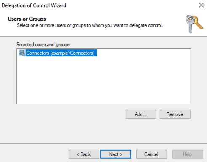This screenshot has height=162, width=207.
Task: Continue the wizard with Next
Action: [x=116, y=154]
